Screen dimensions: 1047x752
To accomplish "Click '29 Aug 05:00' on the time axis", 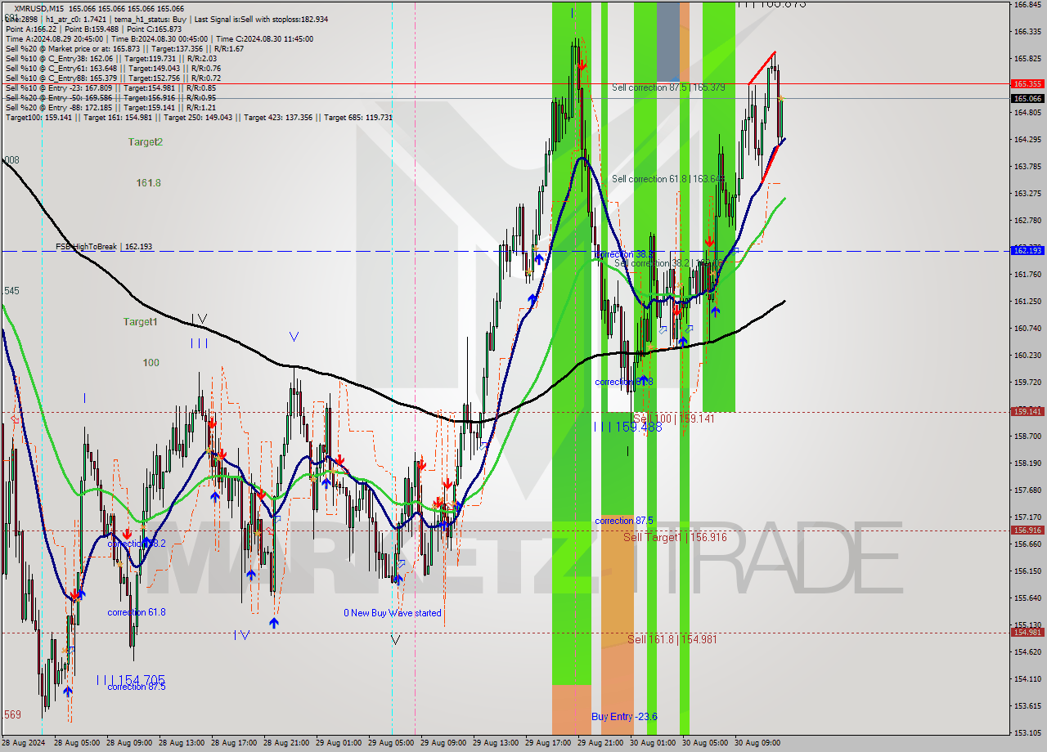I will click(391, 744).
